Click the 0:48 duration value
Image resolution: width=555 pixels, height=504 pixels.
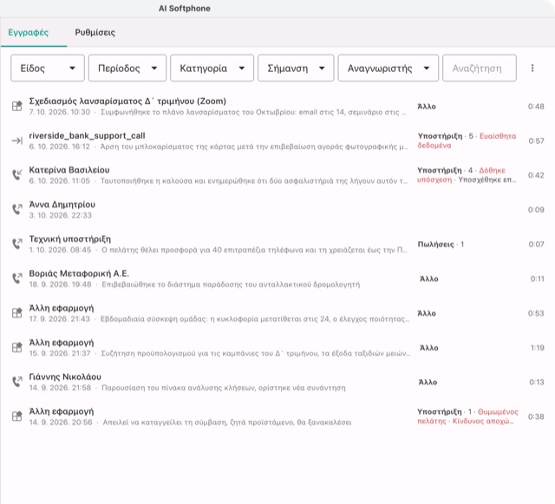click(536, 106)
